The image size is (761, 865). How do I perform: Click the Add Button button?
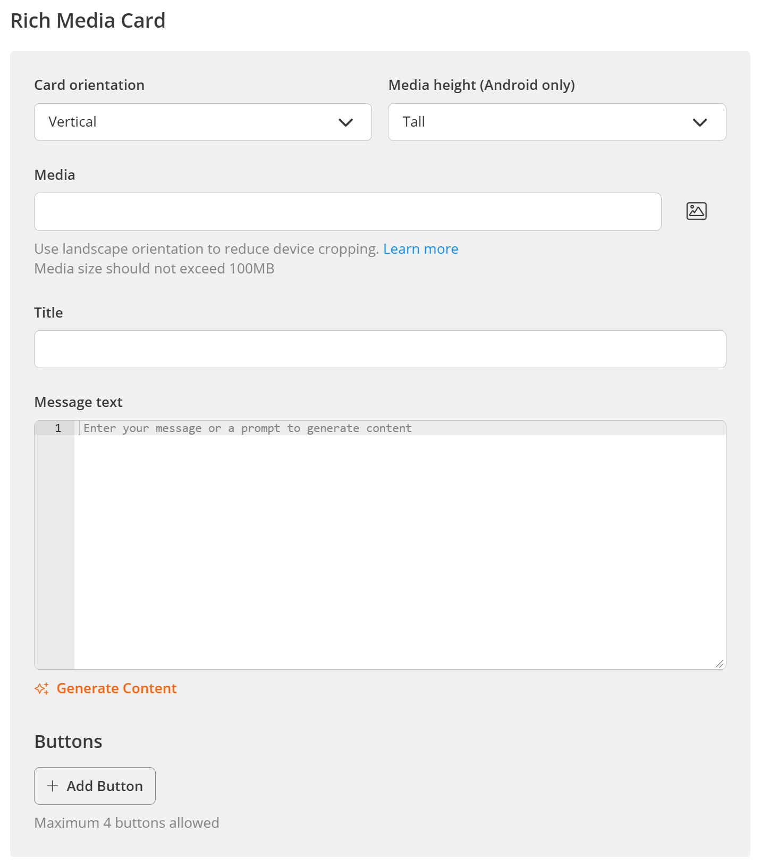click(x=95, y=786)
